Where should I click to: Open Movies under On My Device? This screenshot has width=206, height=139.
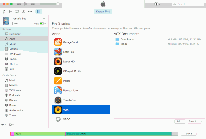(x=24, y=85)
